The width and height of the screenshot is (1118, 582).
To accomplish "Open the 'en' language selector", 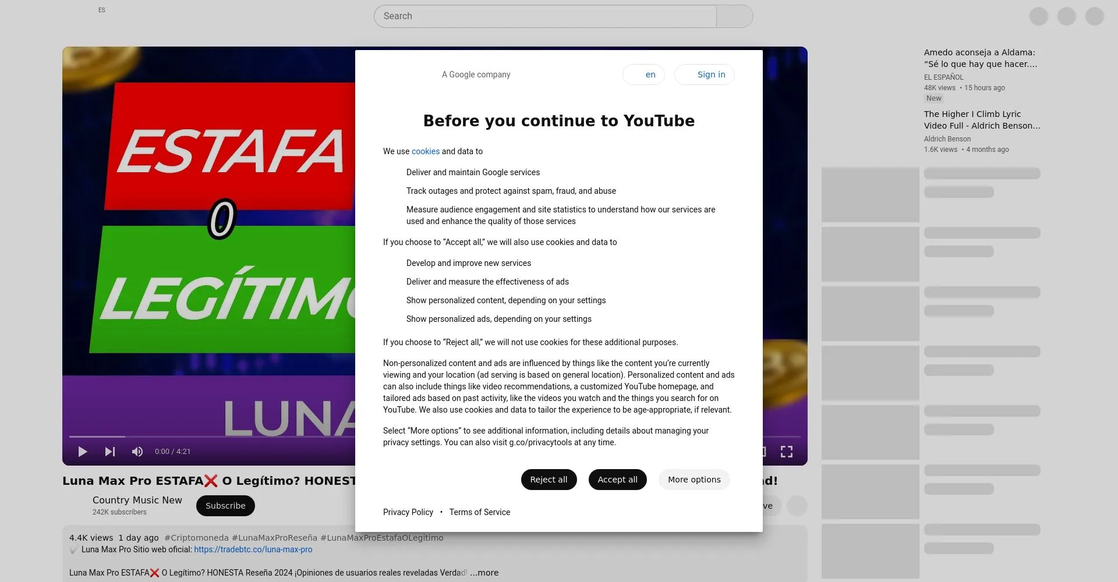I will coord(644,74).
